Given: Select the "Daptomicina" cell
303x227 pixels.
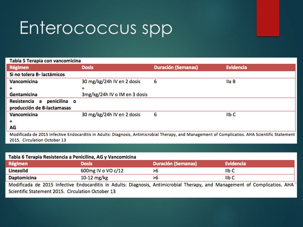Looking at the screenshot, I should coord(22,178).
